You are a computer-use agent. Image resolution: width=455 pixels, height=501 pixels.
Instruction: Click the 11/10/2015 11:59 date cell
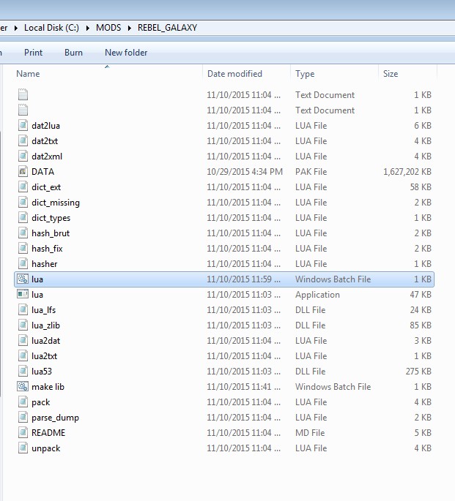coord(243,279)
